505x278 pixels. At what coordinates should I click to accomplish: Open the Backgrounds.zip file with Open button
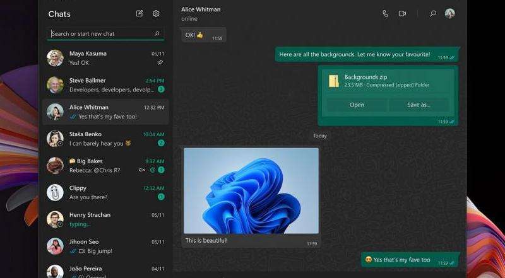click(x=357, y=105)
